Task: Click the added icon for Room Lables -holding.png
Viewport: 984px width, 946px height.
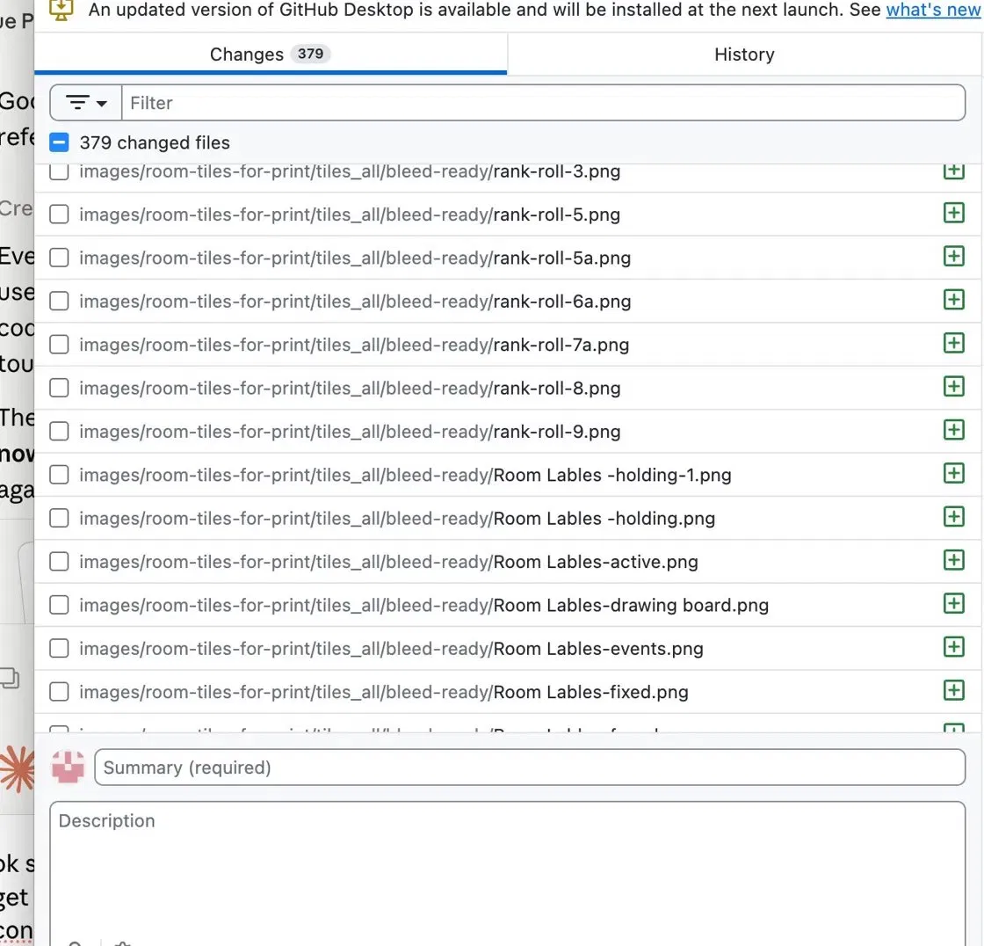Action: pyautogui.click(x=954, y=516)
